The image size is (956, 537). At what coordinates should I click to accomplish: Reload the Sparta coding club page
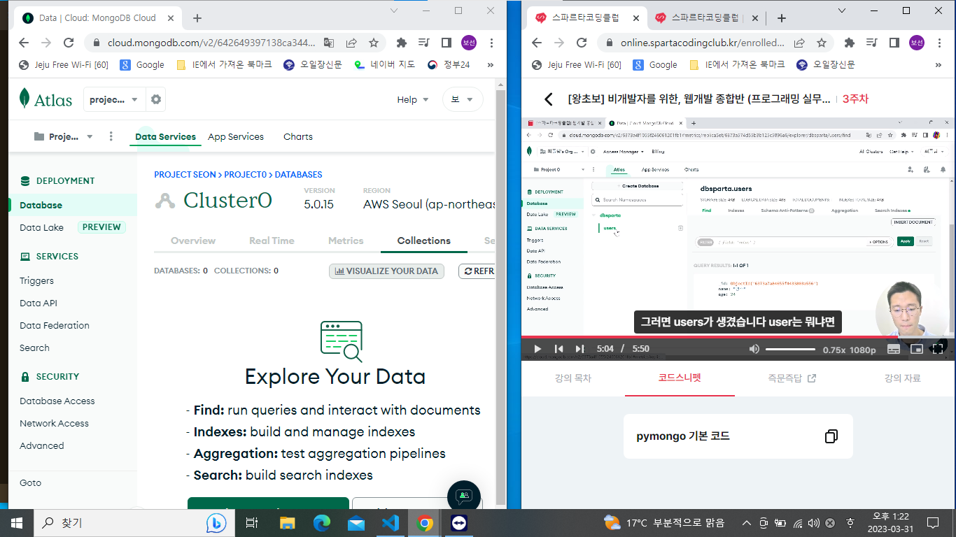(x=582, y=43)
